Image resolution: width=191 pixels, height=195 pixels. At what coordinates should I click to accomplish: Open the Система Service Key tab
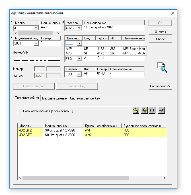tap(85, 98)
